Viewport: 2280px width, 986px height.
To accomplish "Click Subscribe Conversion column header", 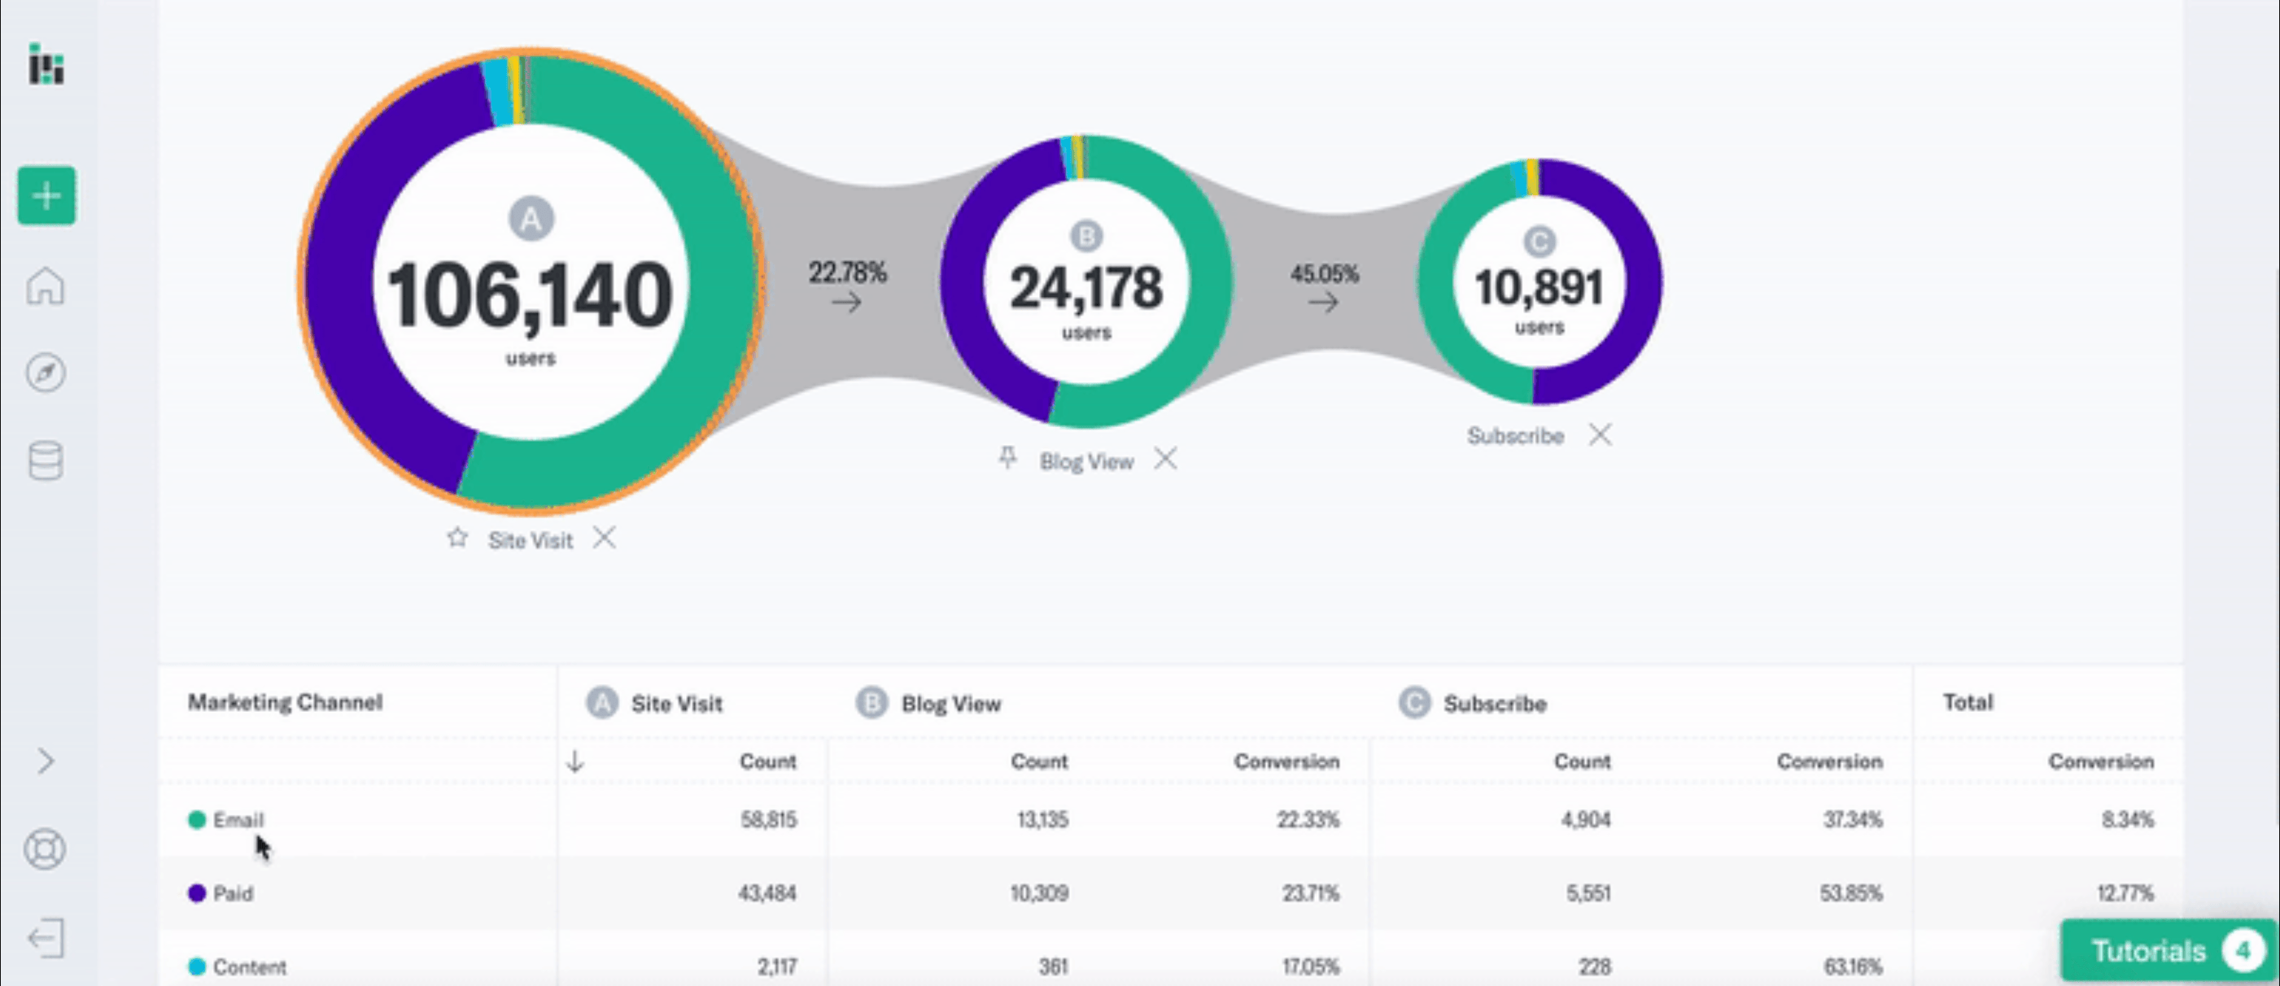I will pyautogui.click(x=1829, y=761).
